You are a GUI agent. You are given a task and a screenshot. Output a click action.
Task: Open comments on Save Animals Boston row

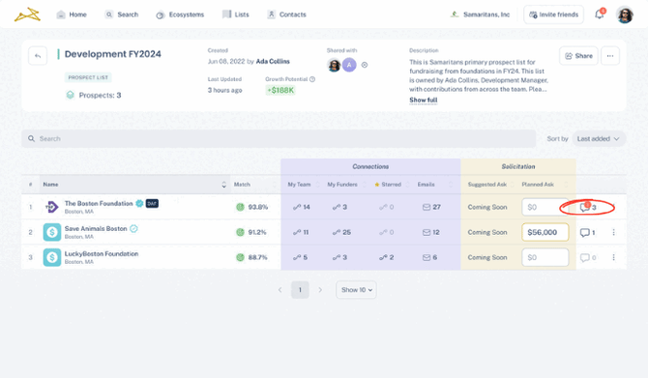[587, 232]
